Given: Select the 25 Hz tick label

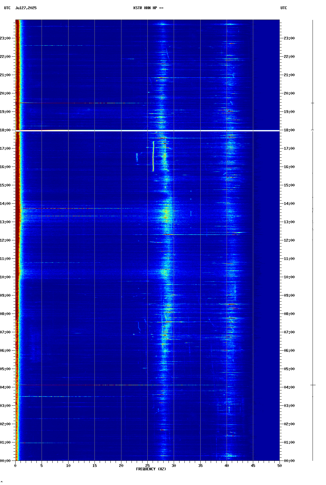Looking at the screenshot, I should [x=147, y=466].
